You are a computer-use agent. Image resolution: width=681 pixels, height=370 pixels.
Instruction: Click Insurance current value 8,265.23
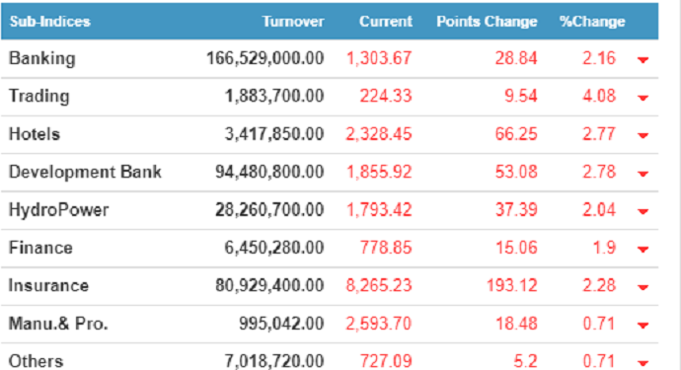pyautogui.click(x=379, y=285)
